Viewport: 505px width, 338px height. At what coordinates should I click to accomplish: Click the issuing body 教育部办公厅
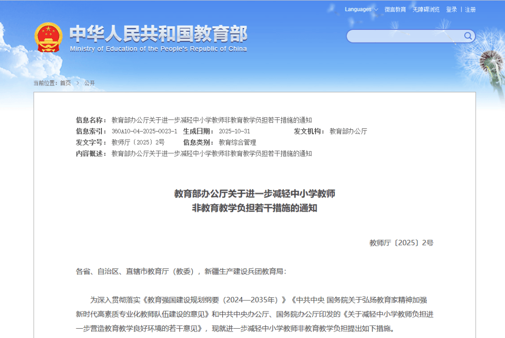[x=348, y=131]
